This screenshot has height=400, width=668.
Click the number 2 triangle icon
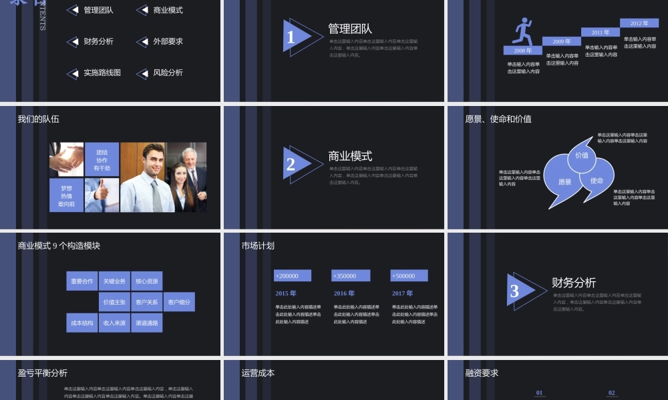tap(303, 164)
